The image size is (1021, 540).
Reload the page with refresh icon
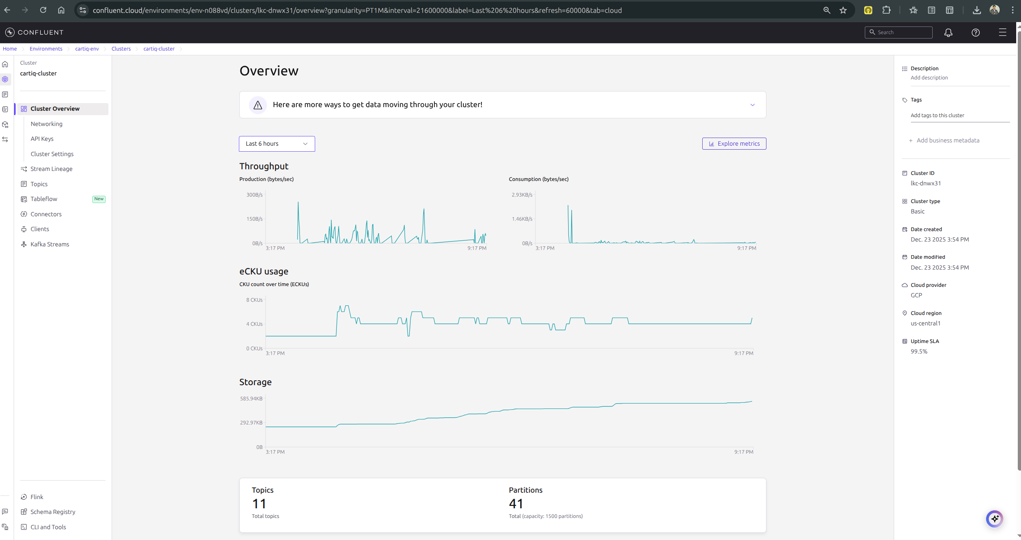pos(43,10)
